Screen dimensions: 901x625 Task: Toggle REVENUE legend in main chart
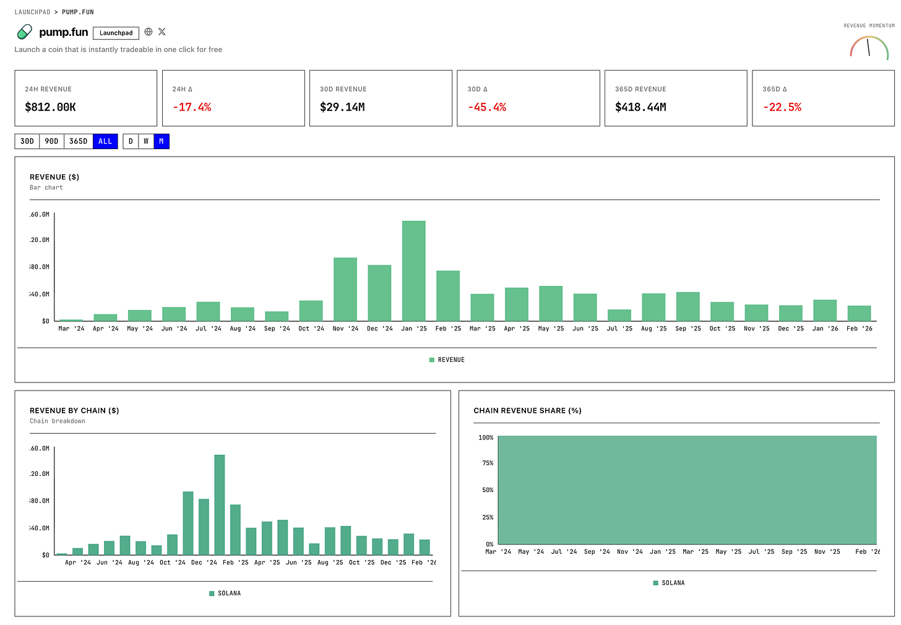(x=447, y=360)
